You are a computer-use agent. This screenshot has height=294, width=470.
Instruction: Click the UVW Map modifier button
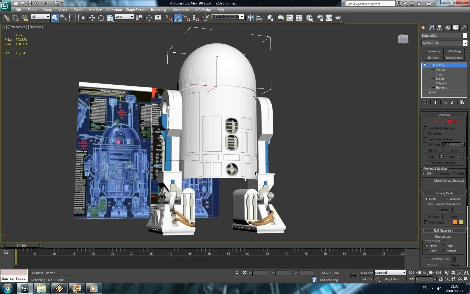point(454,51)
